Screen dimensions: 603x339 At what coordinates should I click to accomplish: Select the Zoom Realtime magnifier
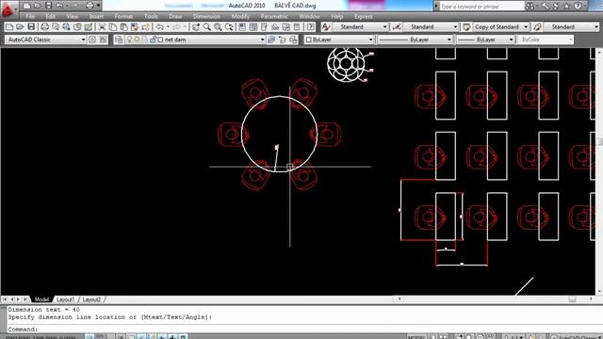tap(207, 27)
